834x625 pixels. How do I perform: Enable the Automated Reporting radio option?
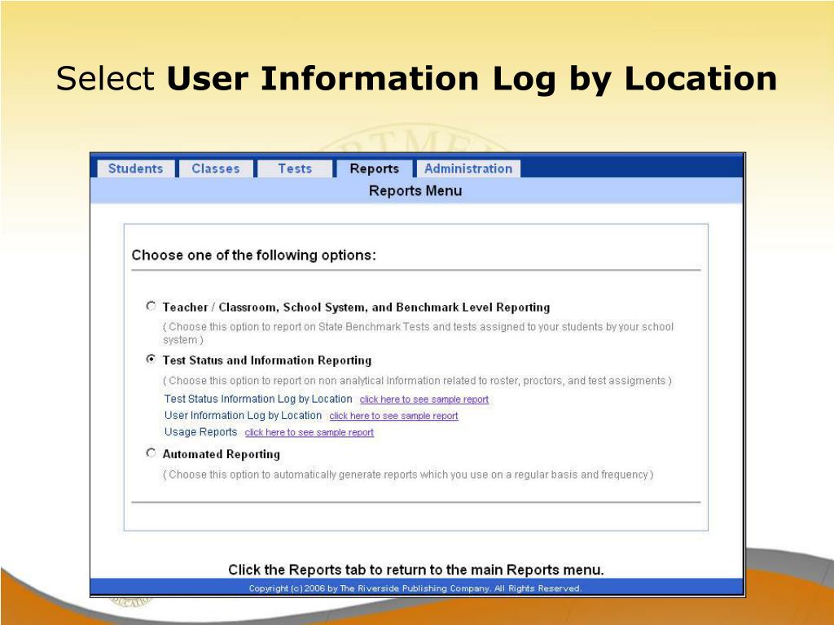(151, 453)
